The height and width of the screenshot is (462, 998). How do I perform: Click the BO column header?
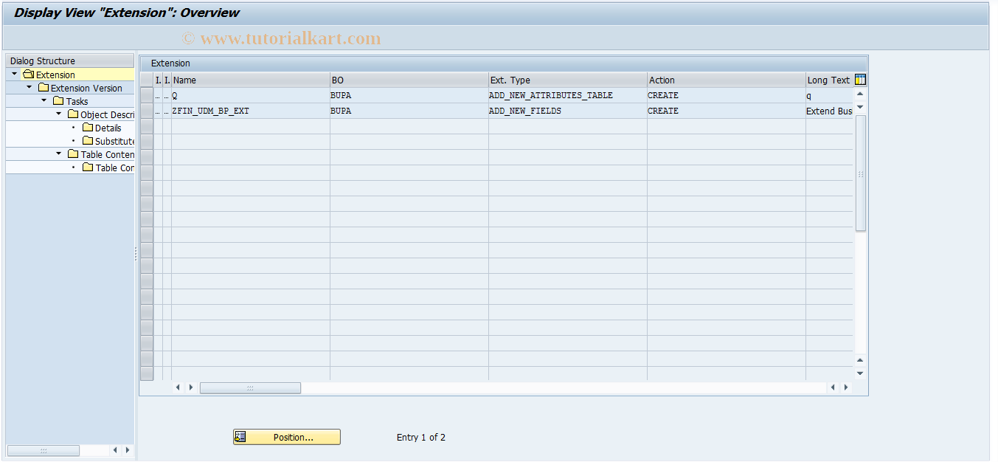(x=409, y=80)
